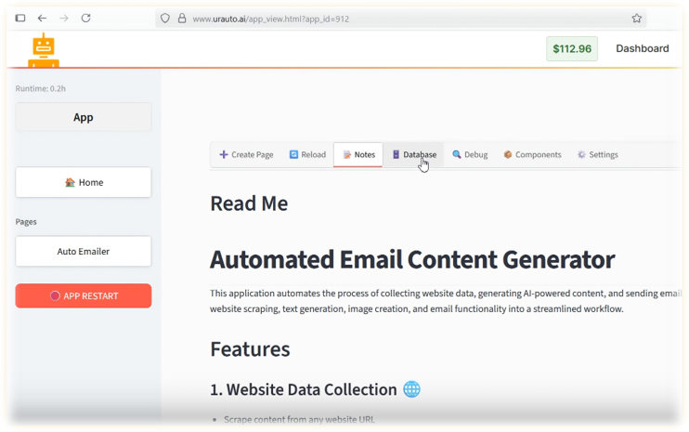Open the Components tab
Screen dimensions: 689x432
(532, 155)
